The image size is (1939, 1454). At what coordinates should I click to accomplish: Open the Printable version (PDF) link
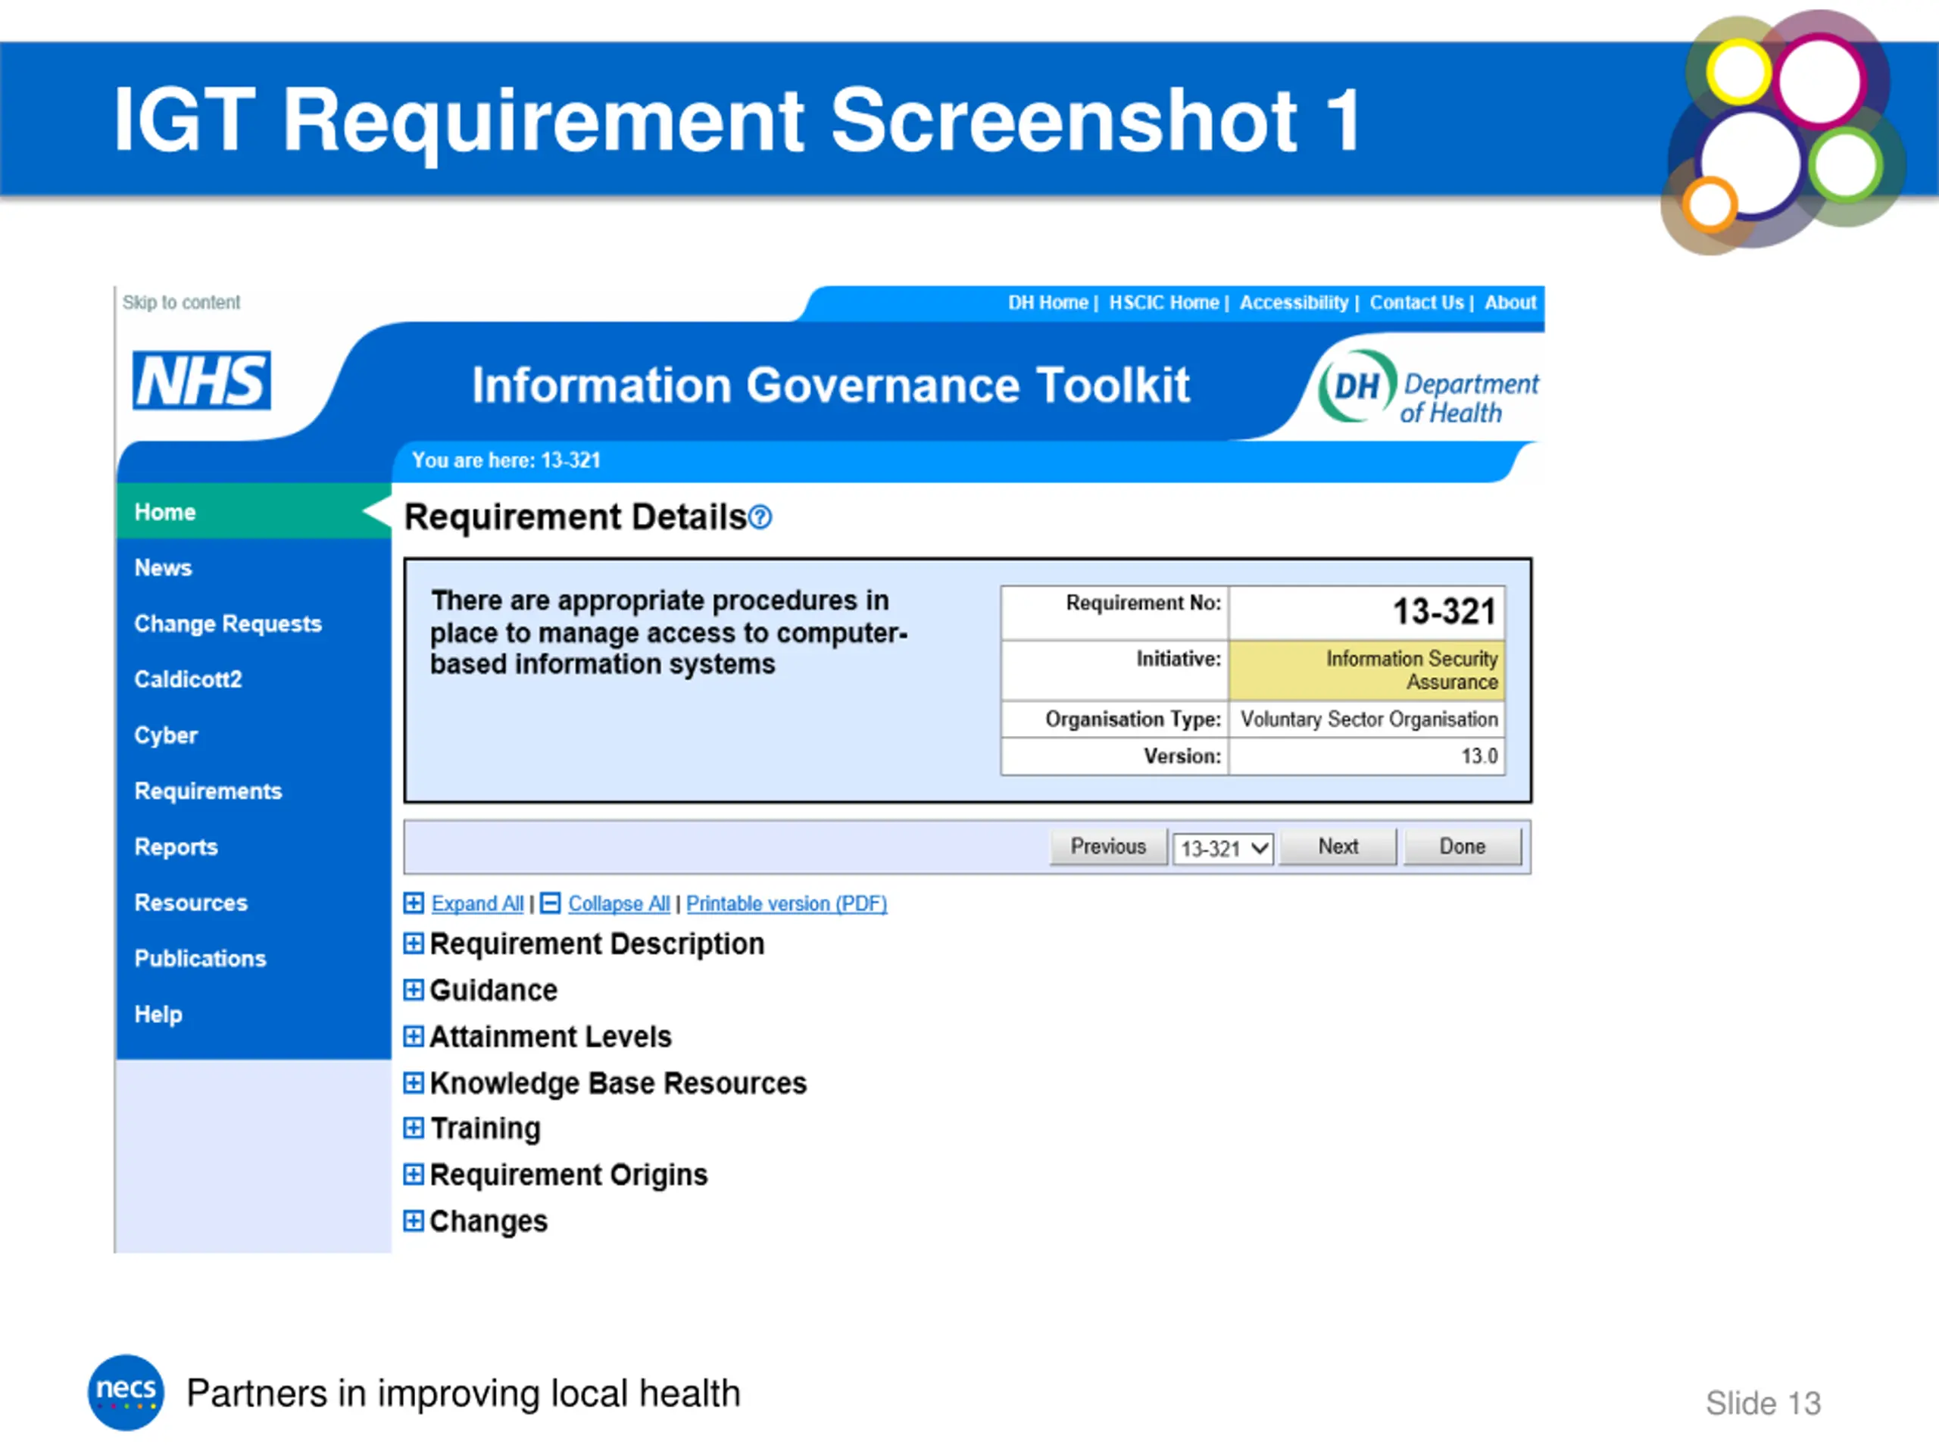[786, 903]
